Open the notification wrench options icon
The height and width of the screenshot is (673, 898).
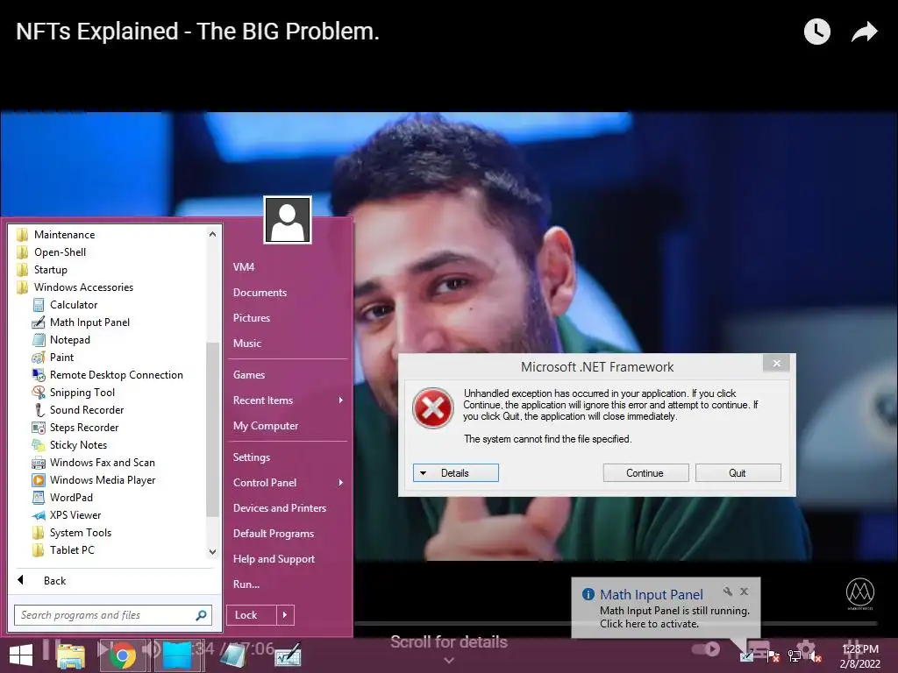(728, 592)
